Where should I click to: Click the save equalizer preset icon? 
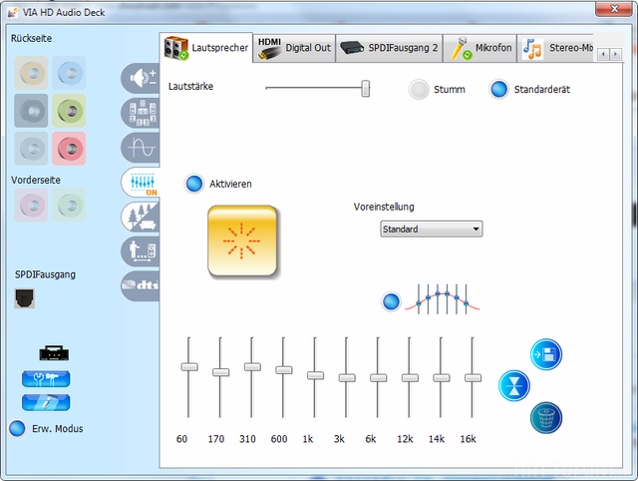coord(545,354)
